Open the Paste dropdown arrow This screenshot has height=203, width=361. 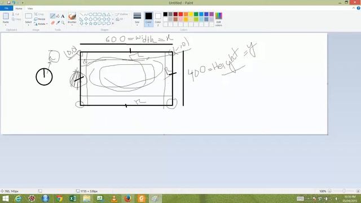[x=6, y=25]
